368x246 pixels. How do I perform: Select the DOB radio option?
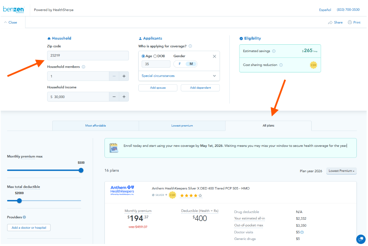(x=155, y=56)
